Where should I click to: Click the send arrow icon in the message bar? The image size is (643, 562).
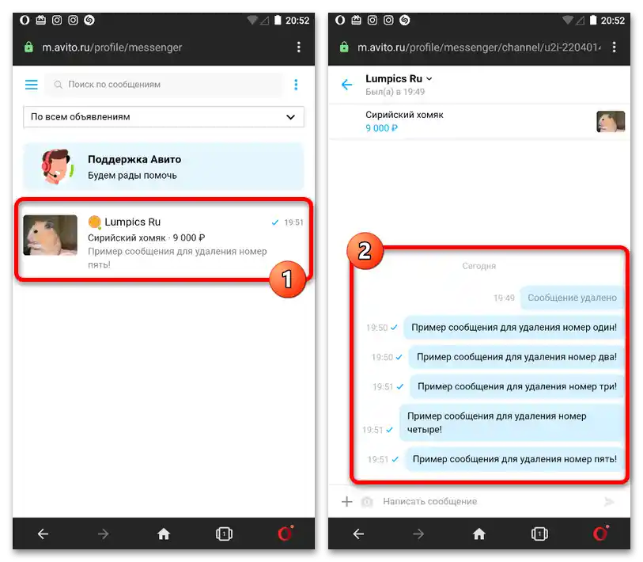[x=609, y=501]
